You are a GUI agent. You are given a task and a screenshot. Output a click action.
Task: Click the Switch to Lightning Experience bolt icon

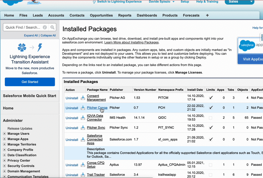coord(95,2)
